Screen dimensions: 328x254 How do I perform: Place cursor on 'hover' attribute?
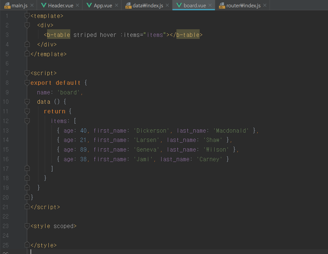[108, 35]
